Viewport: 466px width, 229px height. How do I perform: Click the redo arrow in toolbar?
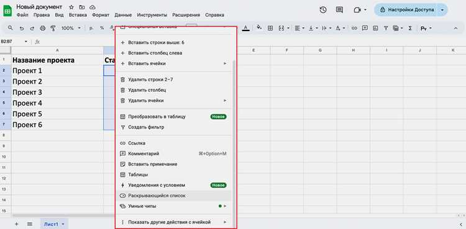click(32, 28)
